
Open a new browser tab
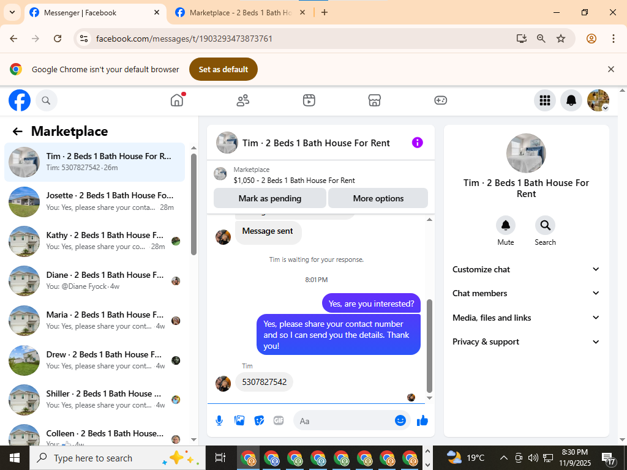tap(325, 12)
